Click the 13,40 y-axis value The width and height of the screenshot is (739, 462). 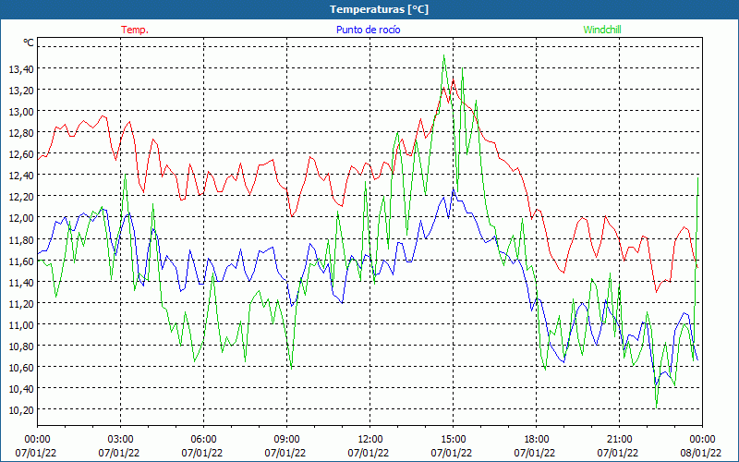tap(21, 69)
